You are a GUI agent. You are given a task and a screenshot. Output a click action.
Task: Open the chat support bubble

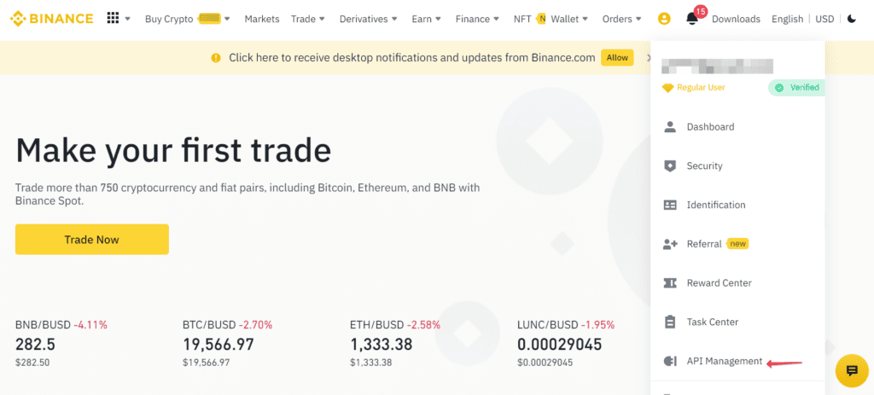852,370
